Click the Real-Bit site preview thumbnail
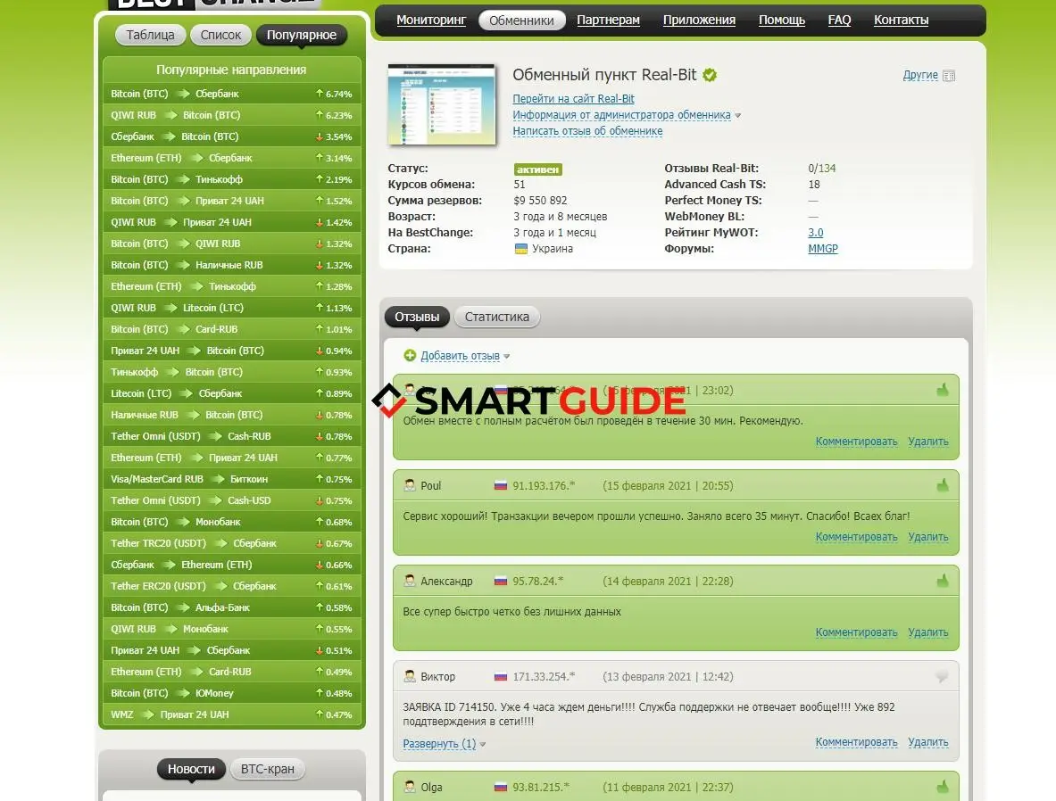Screen dimensions: 1056x801 (x=441, y=104)
